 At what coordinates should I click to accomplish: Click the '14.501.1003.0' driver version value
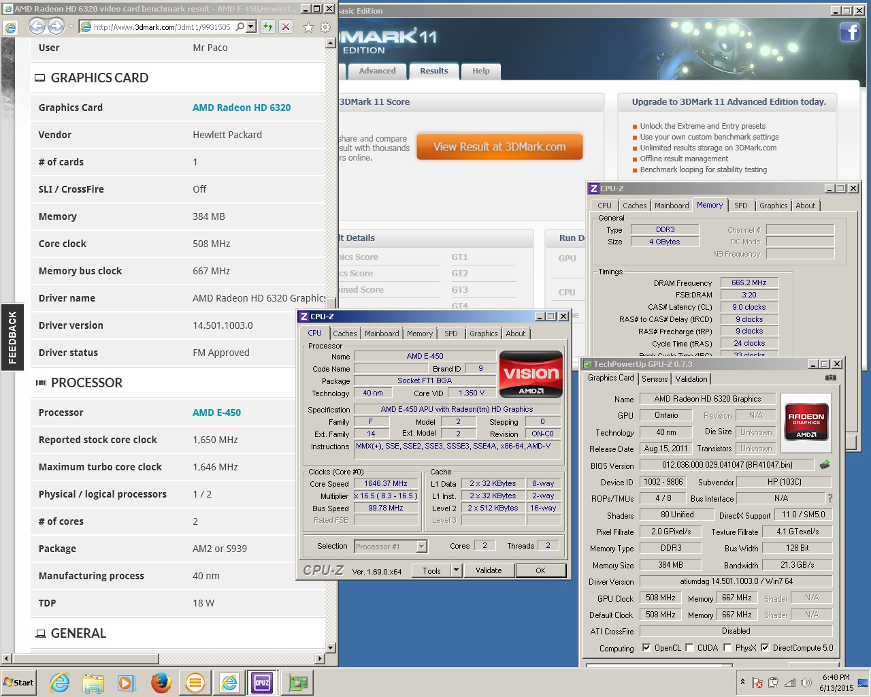(x=223, y=325)
